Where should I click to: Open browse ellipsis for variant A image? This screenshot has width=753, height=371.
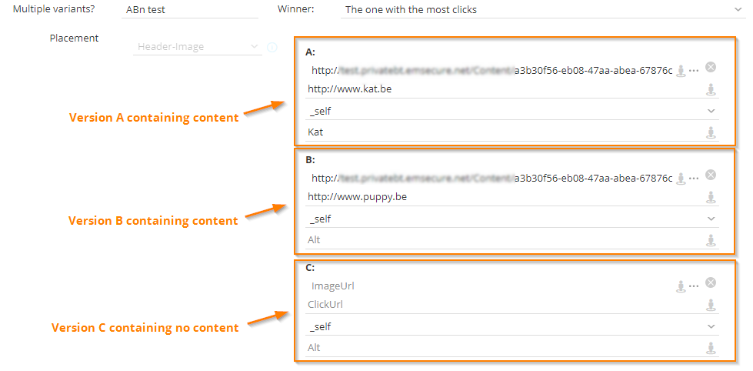click(x=694, y=70)
